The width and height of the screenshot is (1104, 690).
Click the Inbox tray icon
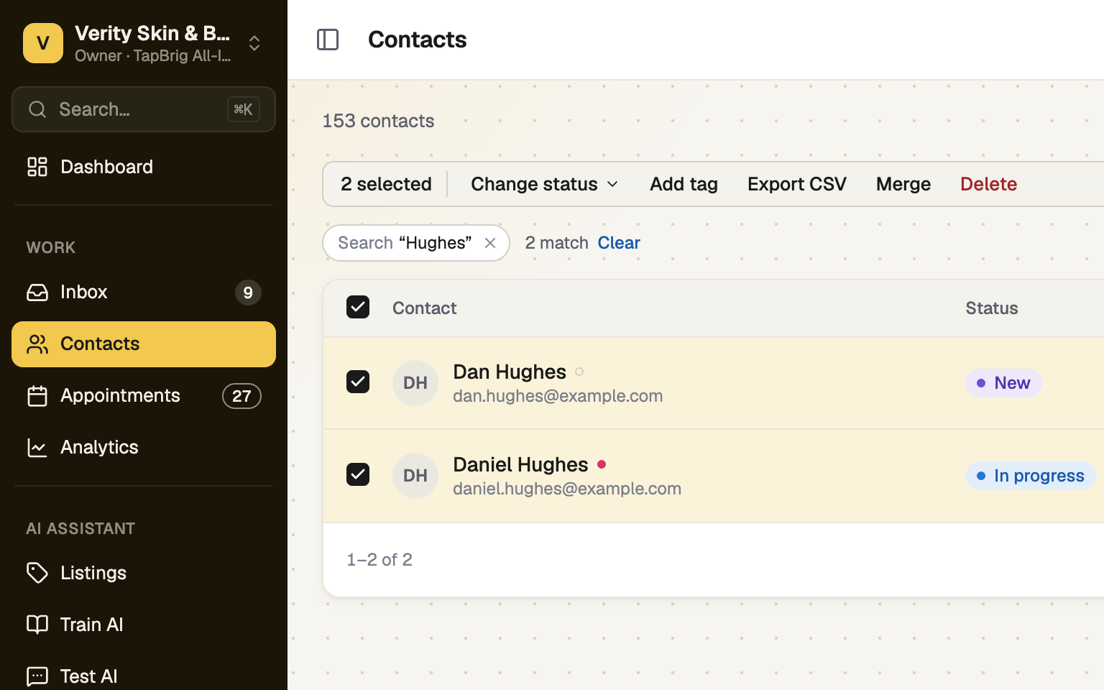tap(37, 293)
